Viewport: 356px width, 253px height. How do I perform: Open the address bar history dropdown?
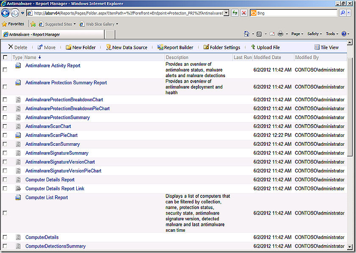[x=226, y=13]
